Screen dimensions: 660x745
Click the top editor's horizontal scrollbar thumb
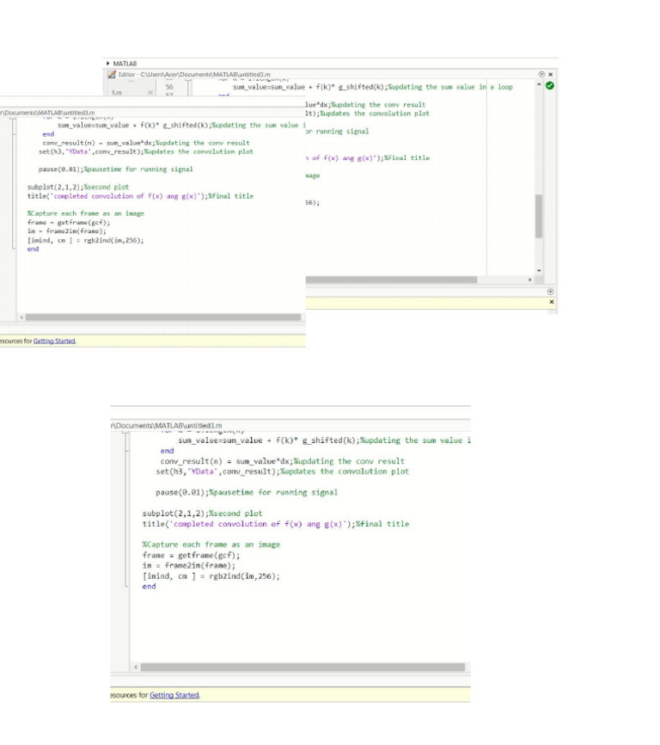(391, 280)
